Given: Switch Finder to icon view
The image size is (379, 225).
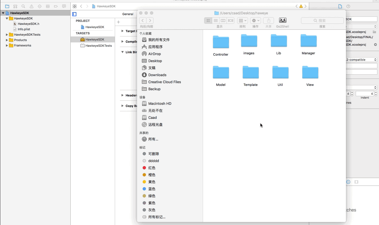Looking at the screenshot, I should 208,21.
